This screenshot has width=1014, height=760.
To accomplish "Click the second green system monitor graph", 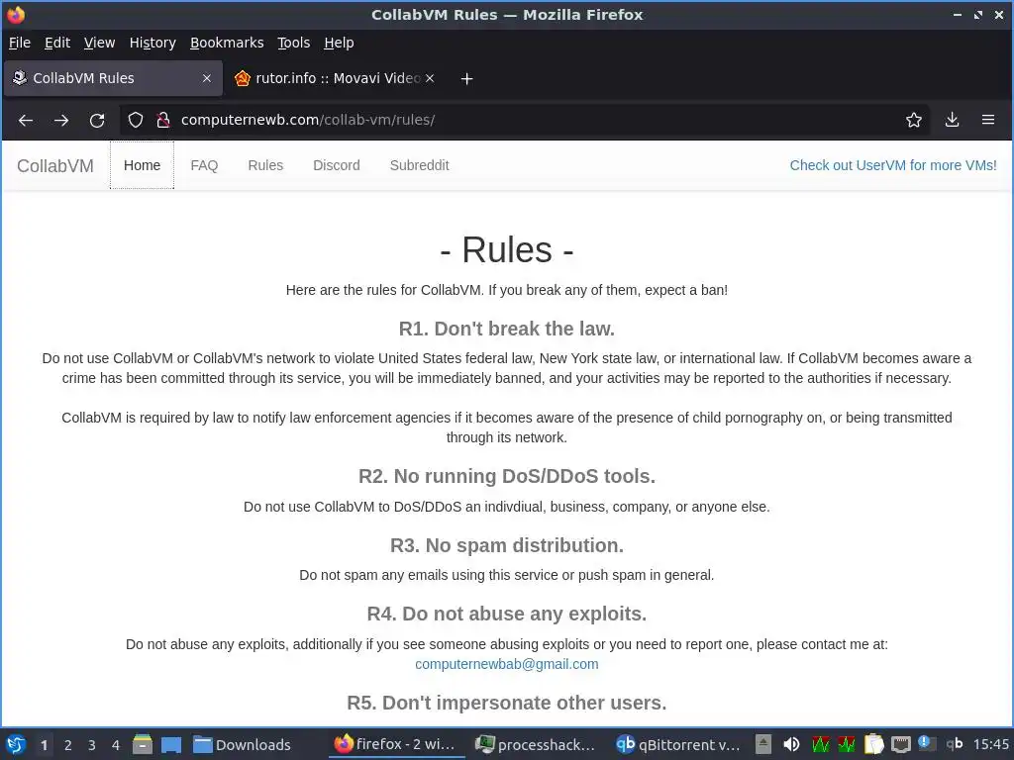I will click(x=847, y=744).
